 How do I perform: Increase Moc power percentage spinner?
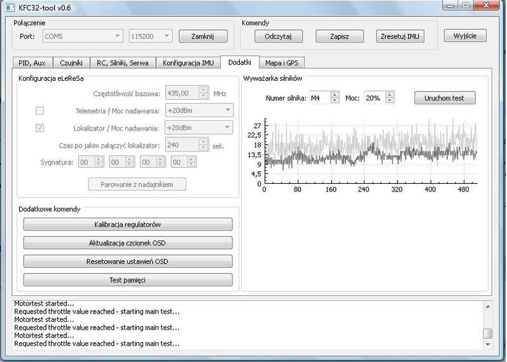click(x=389, y=95)
